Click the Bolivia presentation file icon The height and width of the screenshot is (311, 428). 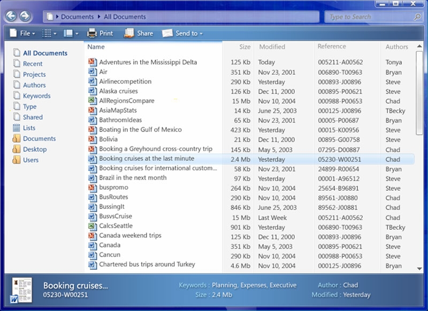(92, 139)
